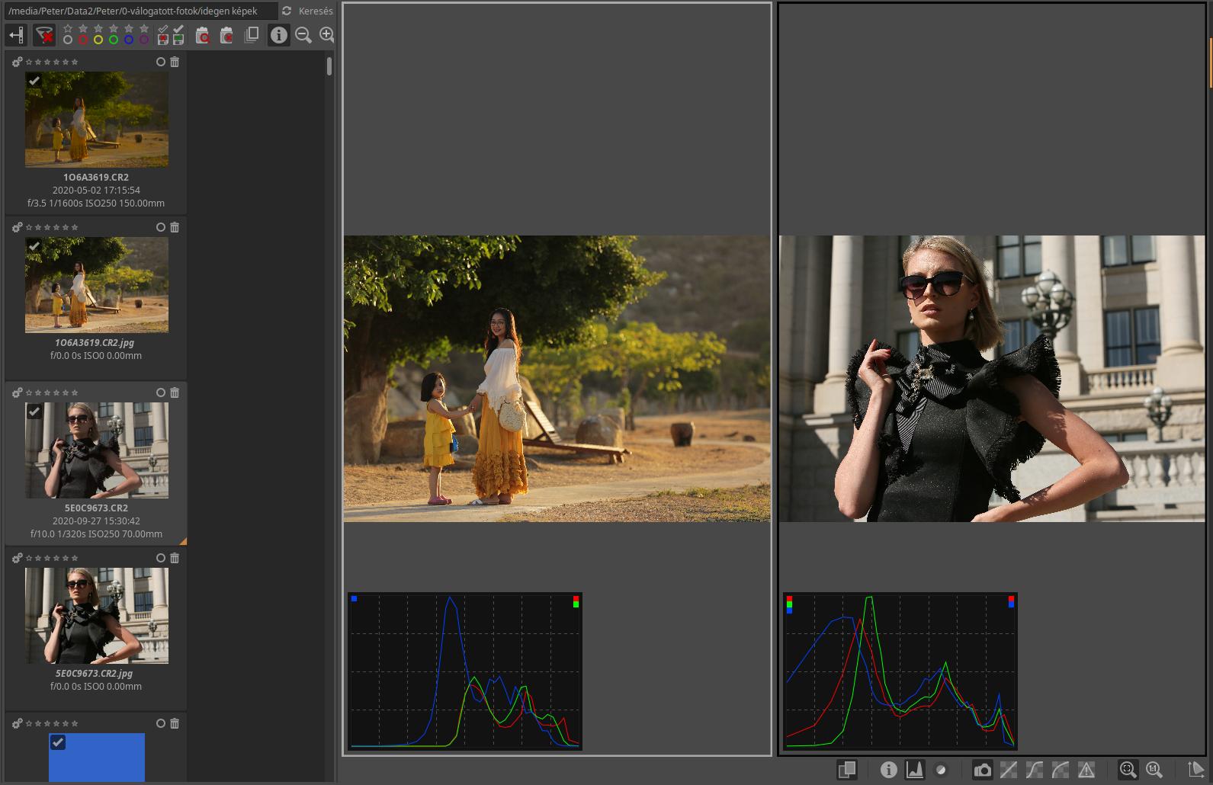Toggle the image info overlay in the top toolbar
The image size is (1213, 785).
(x=279, y=35)
